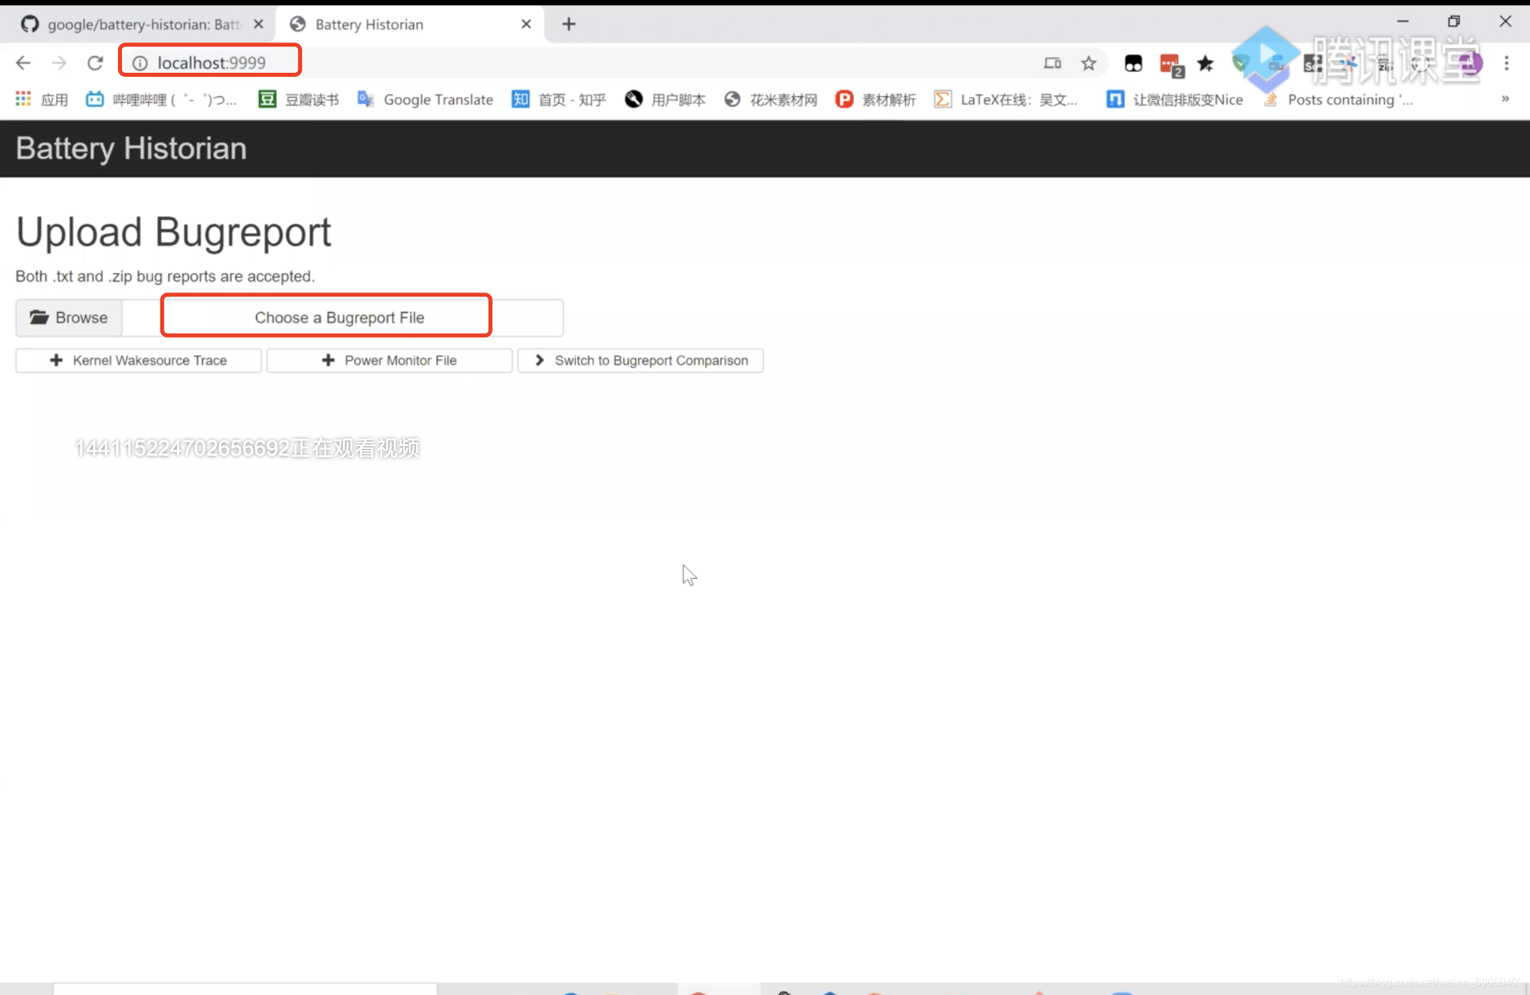Expand Kernel Wakesource Trace option
This screenshot has height=995, width=1530.
[x=138, y=361]
